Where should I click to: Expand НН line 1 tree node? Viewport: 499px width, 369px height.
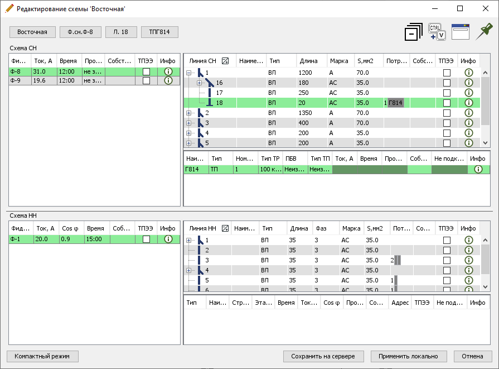[x=188, y=240]
